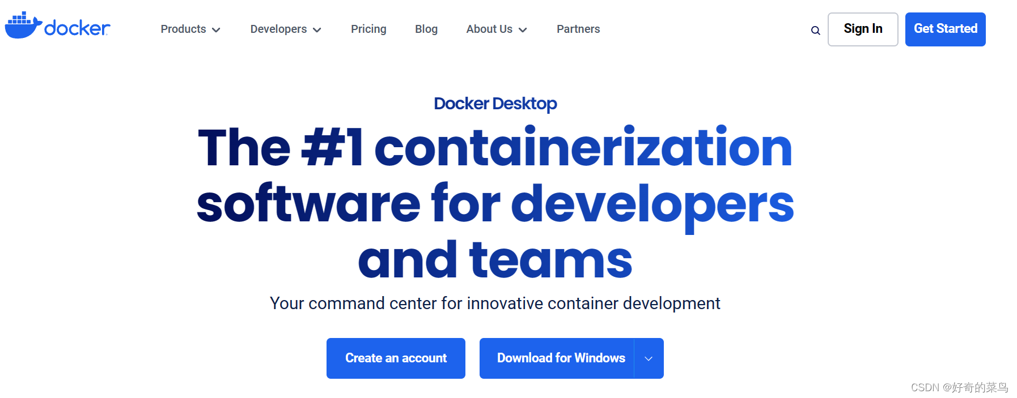Click the Sign In button
1017x398 pixels.
(x=863, y=29)
